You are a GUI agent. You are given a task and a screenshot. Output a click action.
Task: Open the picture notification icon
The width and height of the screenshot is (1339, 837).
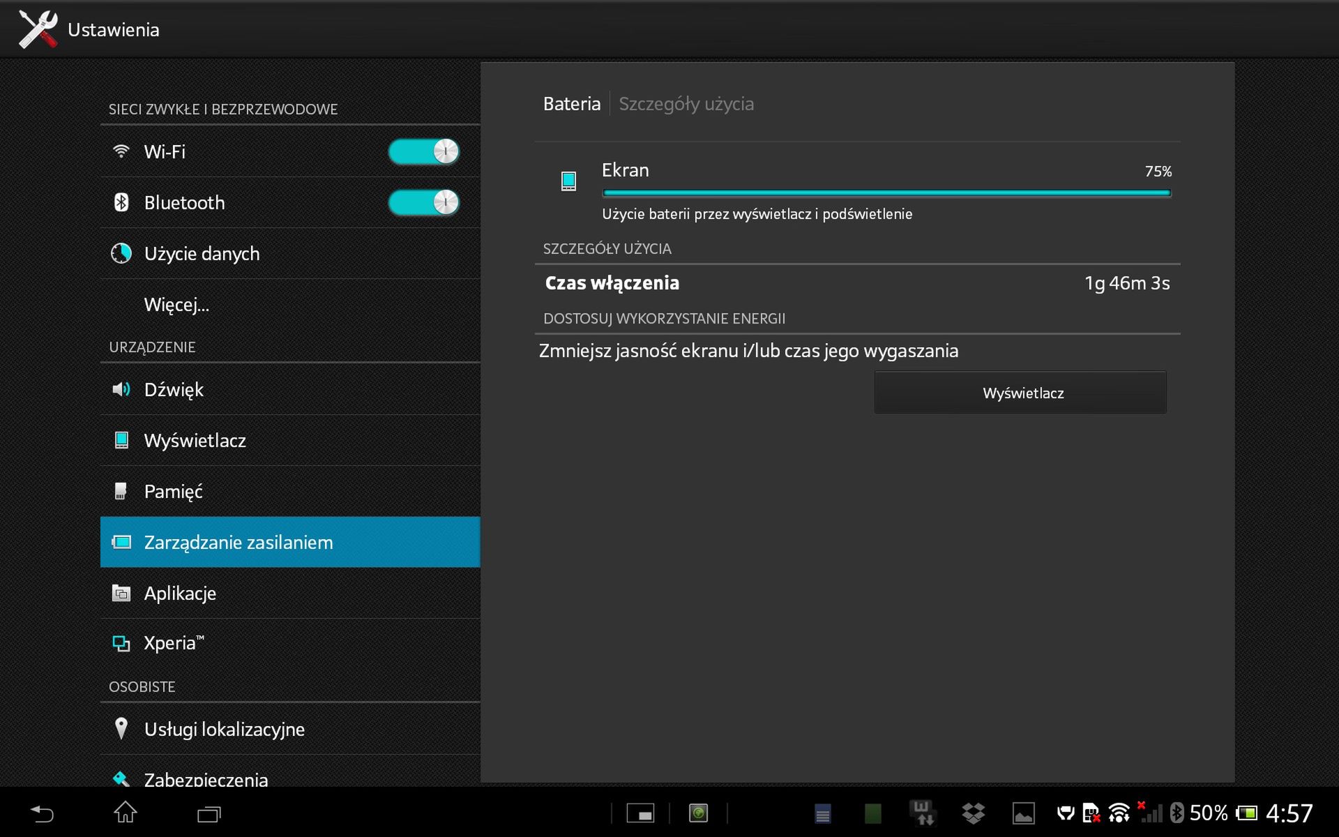(x=1023, y=813)
